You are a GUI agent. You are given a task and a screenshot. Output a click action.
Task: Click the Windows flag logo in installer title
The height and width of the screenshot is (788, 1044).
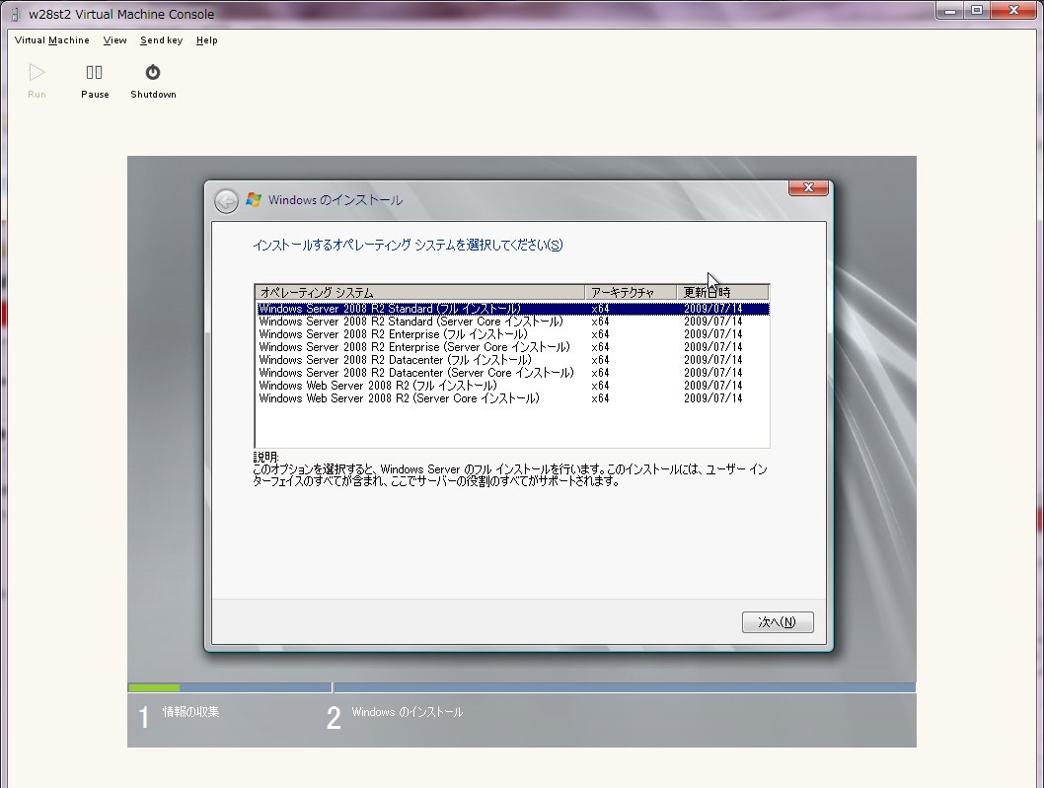point(254,199)
